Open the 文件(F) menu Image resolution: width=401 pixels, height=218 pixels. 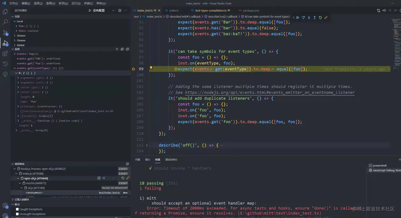[14, 3]
